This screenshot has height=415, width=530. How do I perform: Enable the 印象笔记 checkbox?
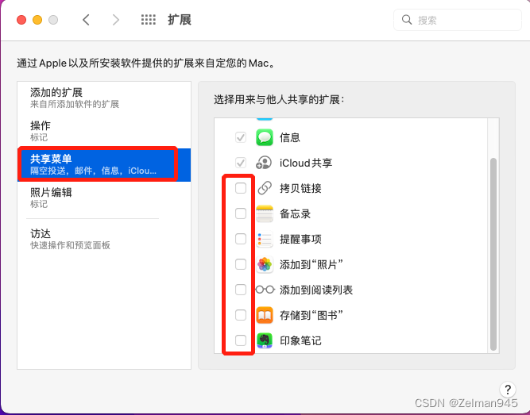(x=241, y=340)
